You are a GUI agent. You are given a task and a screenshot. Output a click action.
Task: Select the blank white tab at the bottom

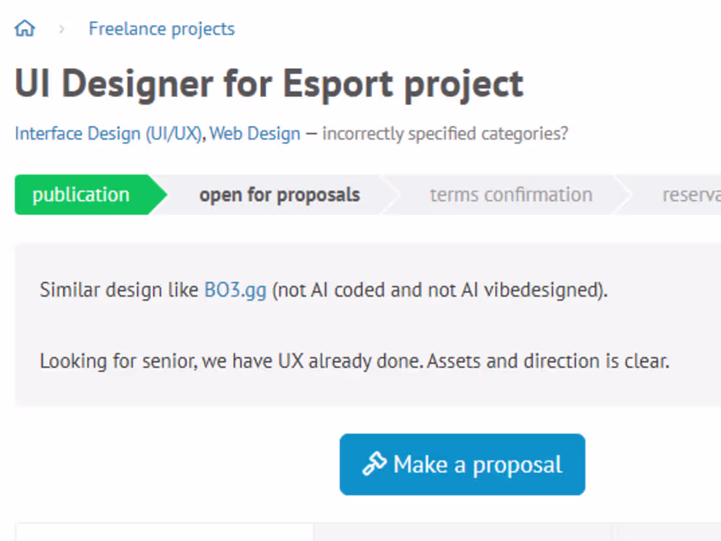pos(164,532)
